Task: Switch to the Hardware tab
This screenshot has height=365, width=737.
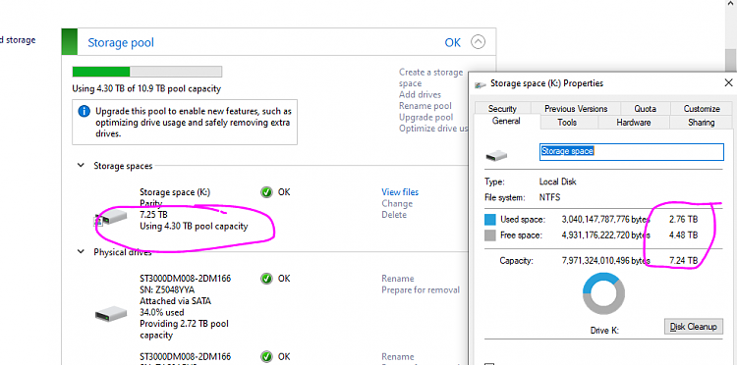Action: point(633,122)
